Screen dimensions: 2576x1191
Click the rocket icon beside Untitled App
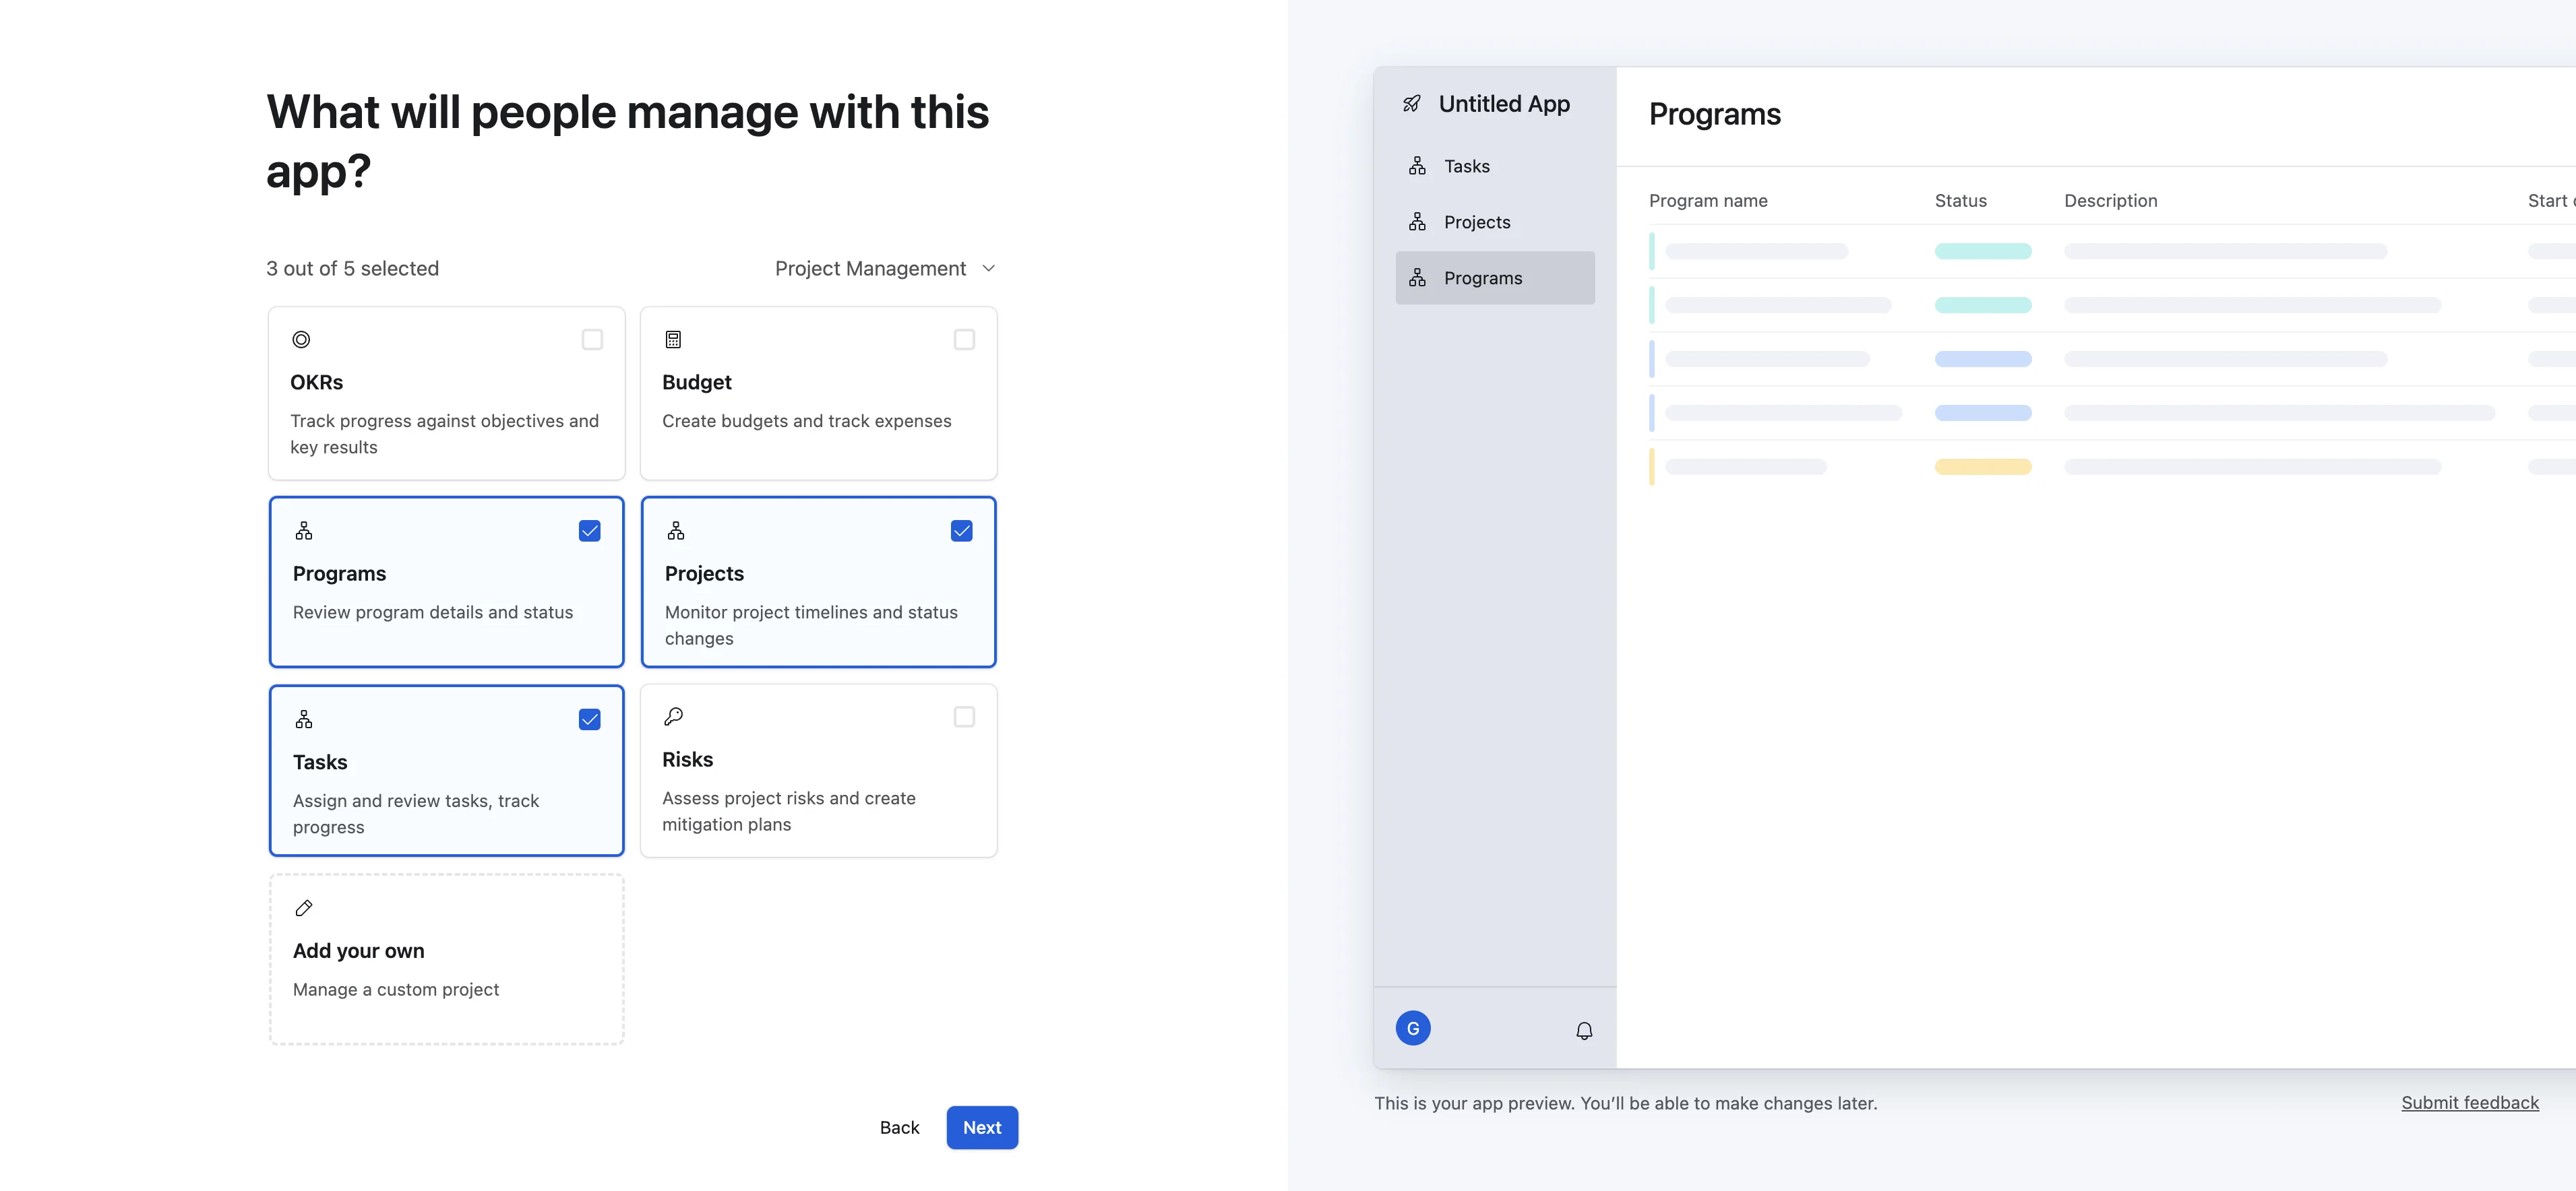coord(1411,104)
